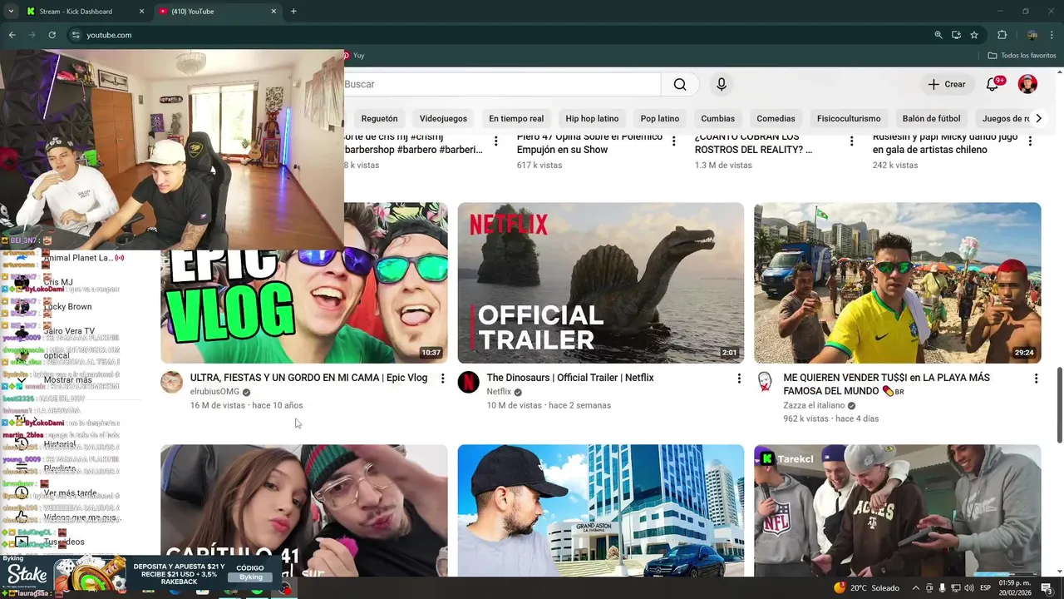The image size is (1064, 599).
Task: Open elrubiusOMG channel avatar
Action: (x=171, y=382)
